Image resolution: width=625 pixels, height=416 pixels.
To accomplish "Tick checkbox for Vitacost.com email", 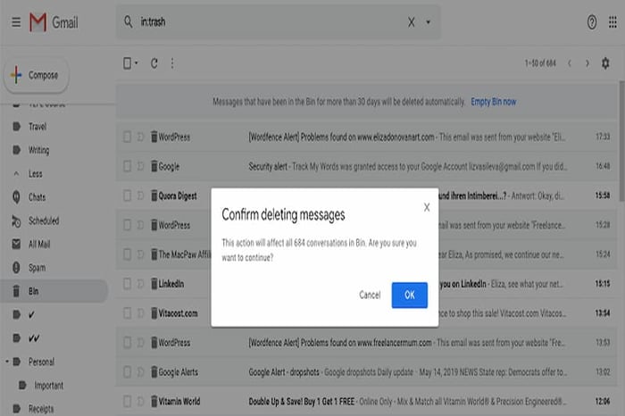I will tap(127, 313).
